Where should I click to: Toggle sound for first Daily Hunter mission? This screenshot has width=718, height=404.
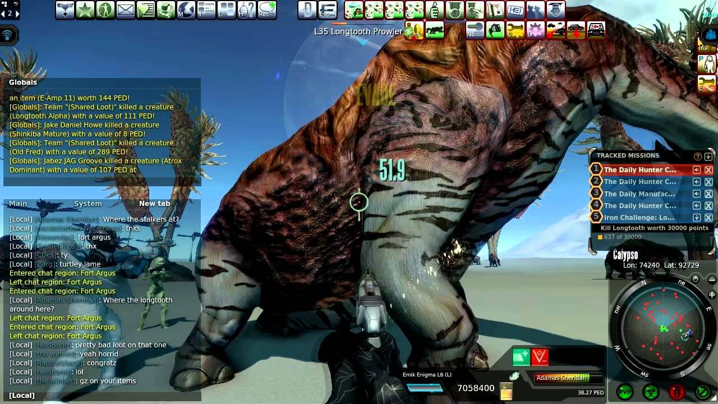pos(697,170)
